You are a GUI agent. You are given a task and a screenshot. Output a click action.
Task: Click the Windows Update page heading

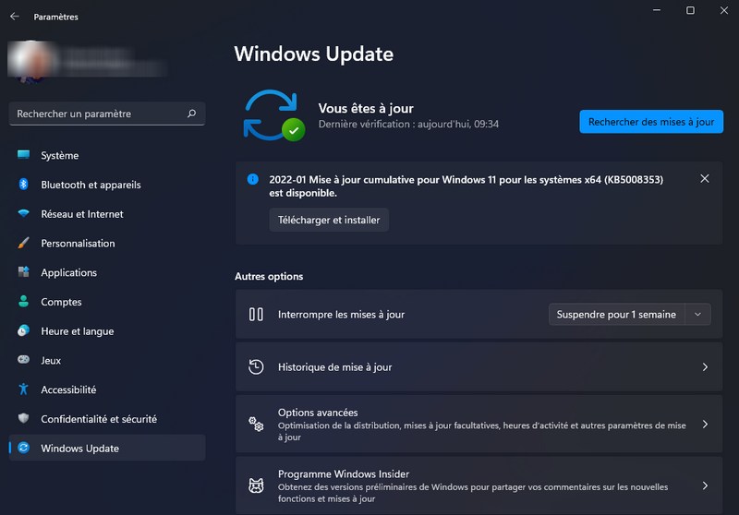point(313,54)
